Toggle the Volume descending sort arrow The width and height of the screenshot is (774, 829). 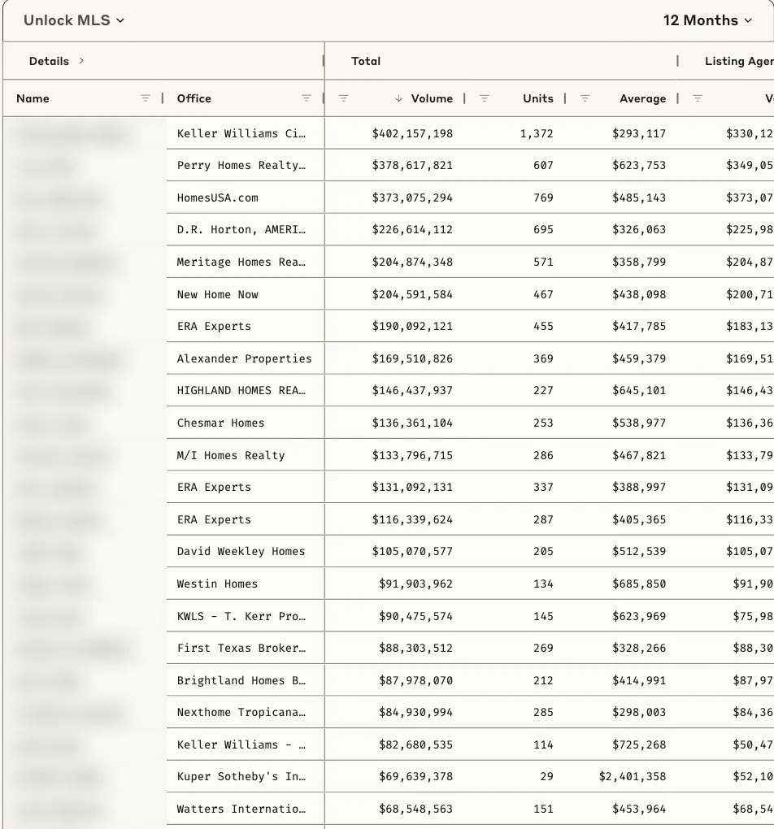[399, 98]
